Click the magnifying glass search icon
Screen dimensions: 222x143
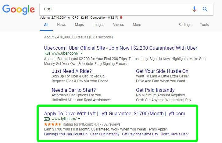point(205,9)
